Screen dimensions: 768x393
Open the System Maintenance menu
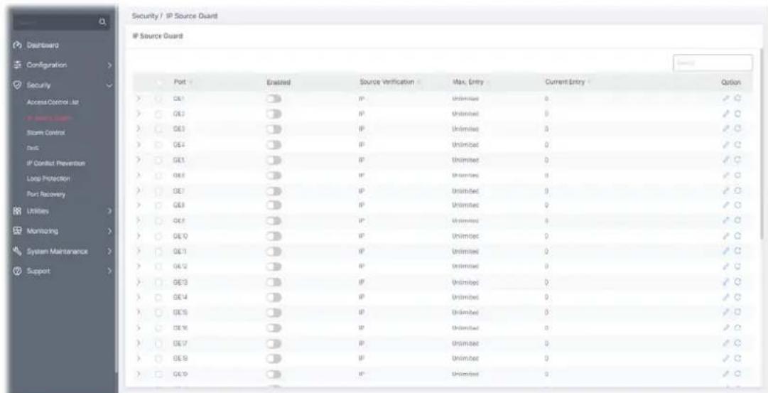coord(58,252)
